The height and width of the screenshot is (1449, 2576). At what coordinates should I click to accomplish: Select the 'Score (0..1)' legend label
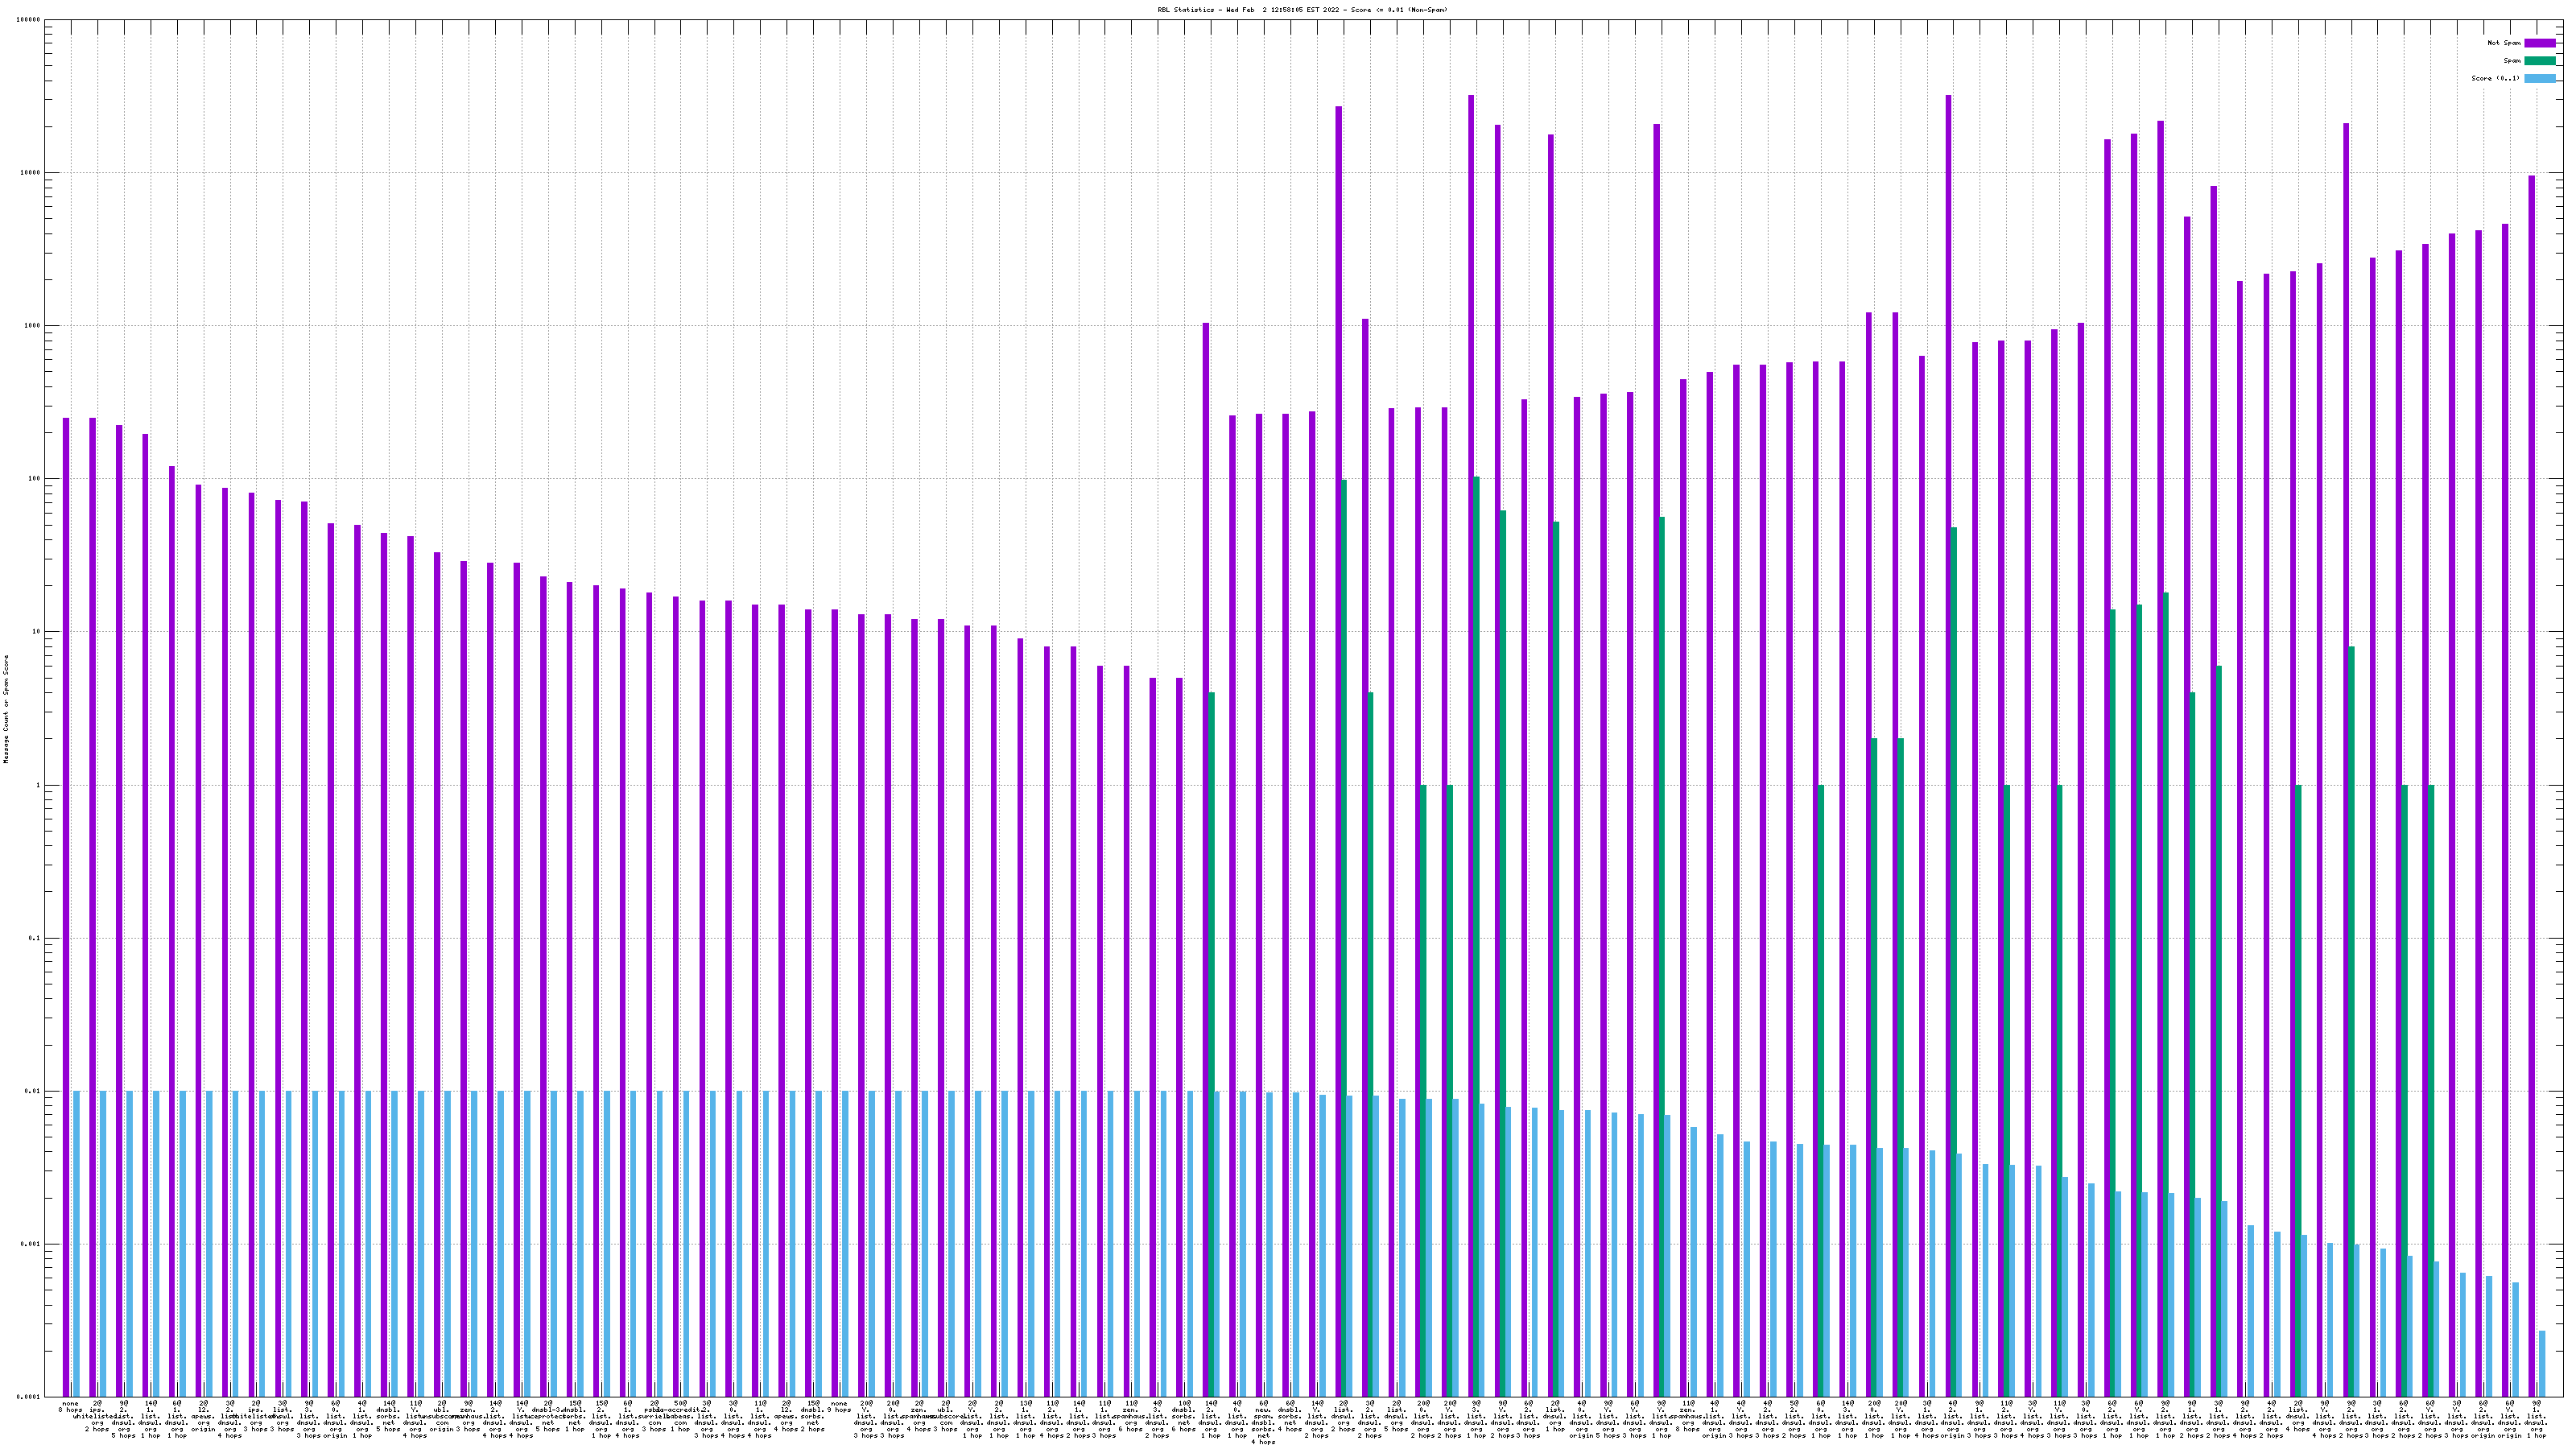coord(2495,78)
